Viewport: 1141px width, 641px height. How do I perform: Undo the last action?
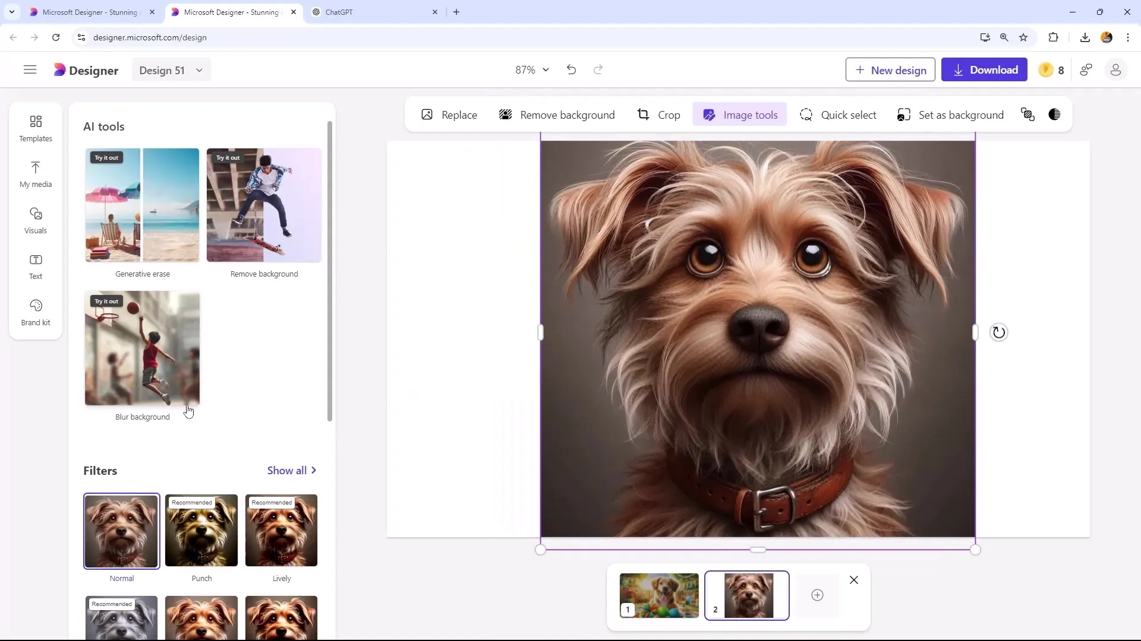(571, 70)
